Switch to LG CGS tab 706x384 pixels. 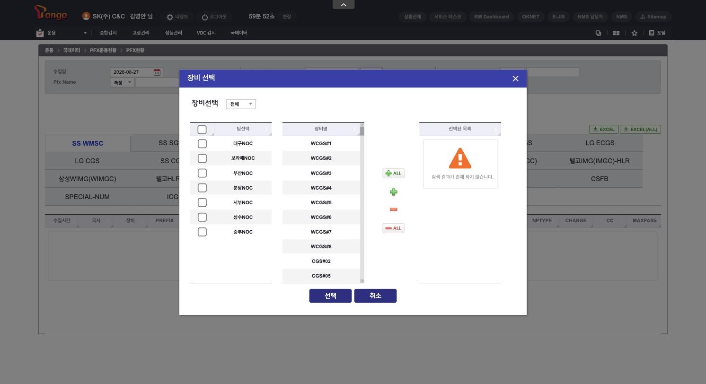(x=87, y=161)
